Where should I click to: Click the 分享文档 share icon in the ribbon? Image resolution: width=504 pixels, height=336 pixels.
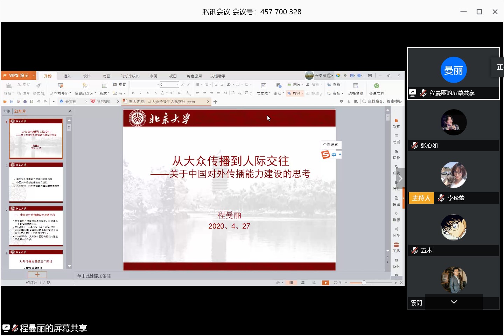pyautogui.click(x=376, y=86)
